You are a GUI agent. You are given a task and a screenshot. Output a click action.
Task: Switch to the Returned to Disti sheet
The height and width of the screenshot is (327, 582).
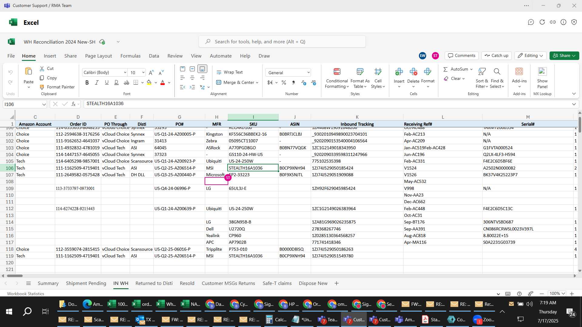[154, 283]
